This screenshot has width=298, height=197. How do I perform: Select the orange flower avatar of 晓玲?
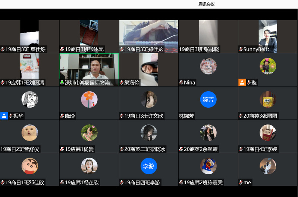click(x=89, y=99)
